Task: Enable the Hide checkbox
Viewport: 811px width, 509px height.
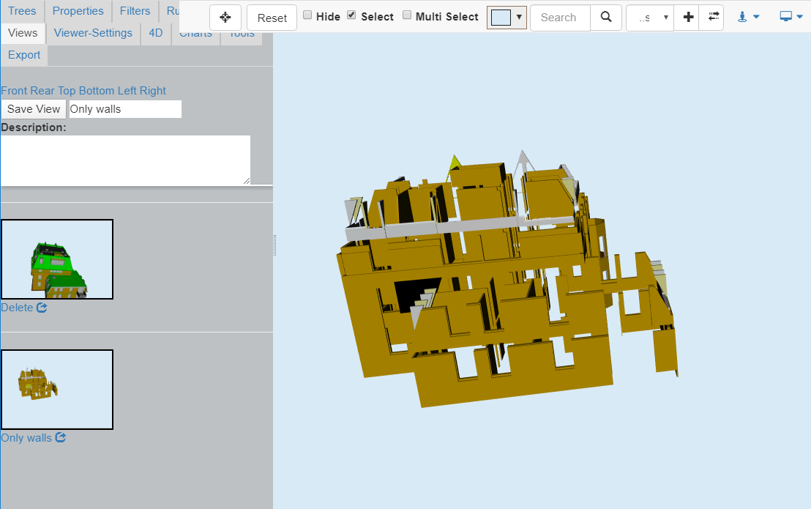Action: pyautogui.click(x=307, y=15)
